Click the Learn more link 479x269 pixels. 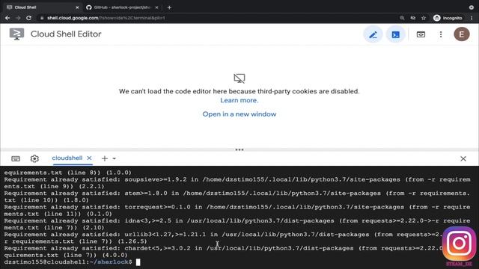[x=239, y=100]
